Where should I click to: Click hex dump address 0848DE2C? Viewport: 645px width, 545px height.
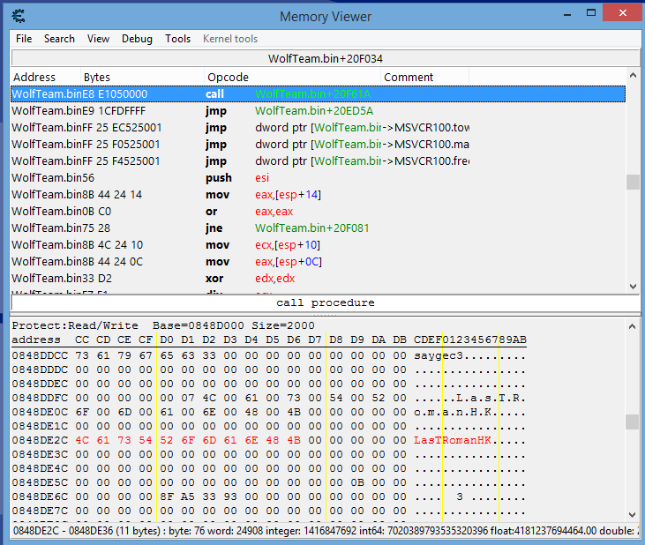click(x=40, y=440)
